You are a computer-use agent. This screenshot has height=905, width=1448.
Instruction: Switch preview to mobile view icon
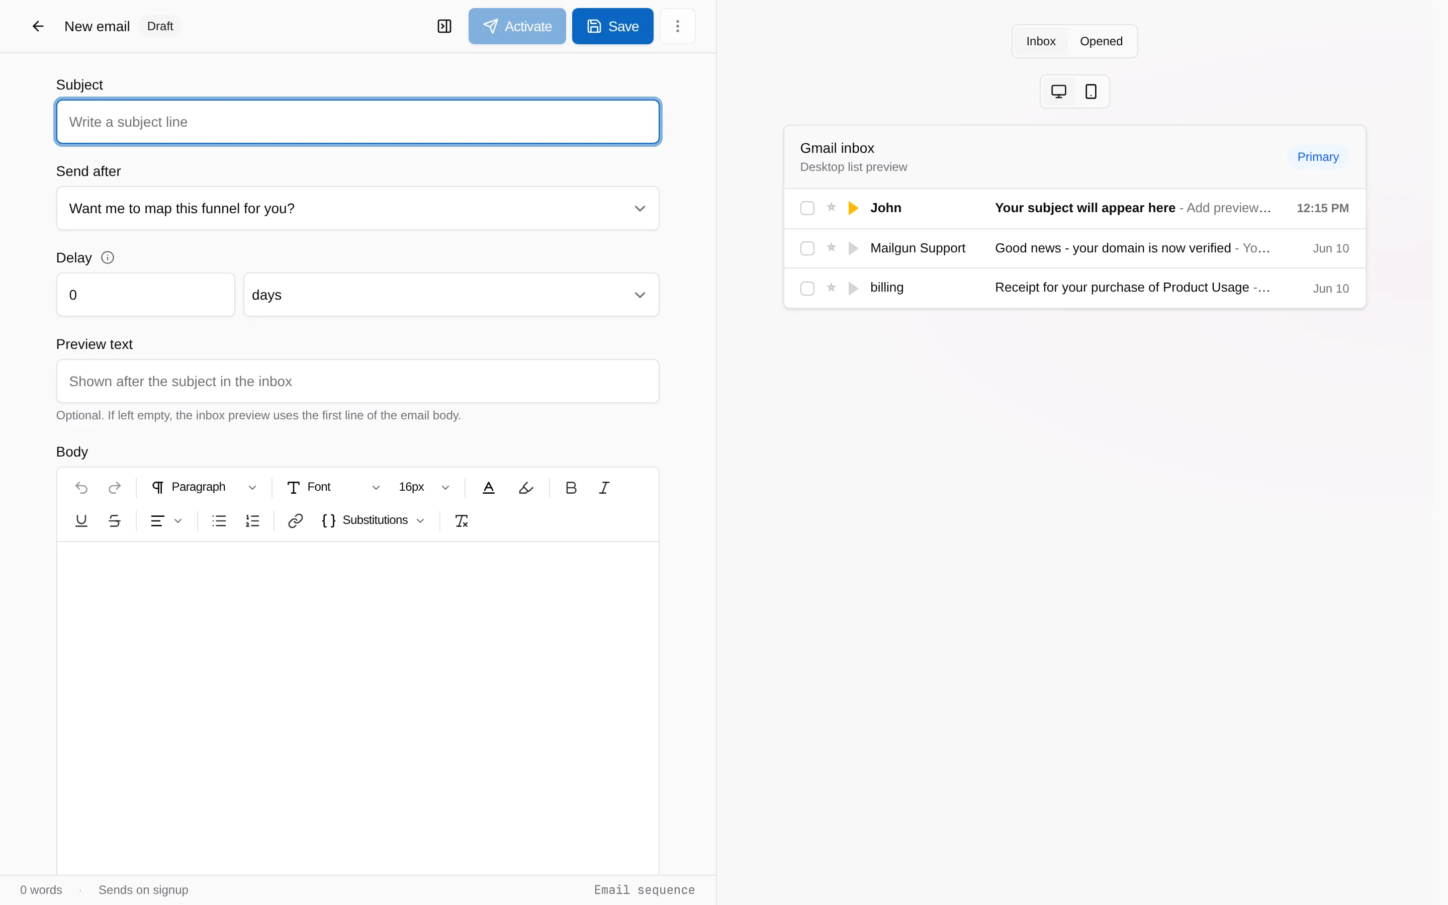(1091, 92)
